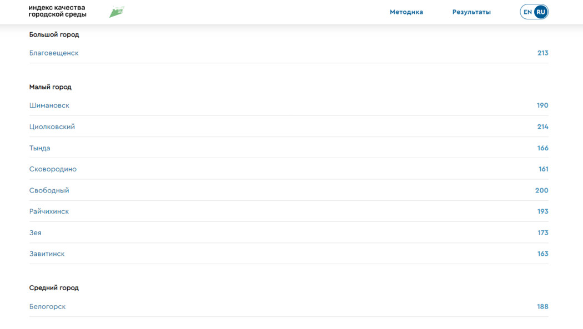583x329 pixels.
Task: Open the Методика menu item
Action: click(x=406, y=12)
